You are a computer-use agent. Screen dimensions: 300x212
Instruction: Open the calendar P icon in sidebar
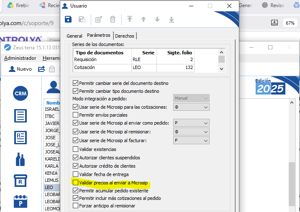coord(21,202)
